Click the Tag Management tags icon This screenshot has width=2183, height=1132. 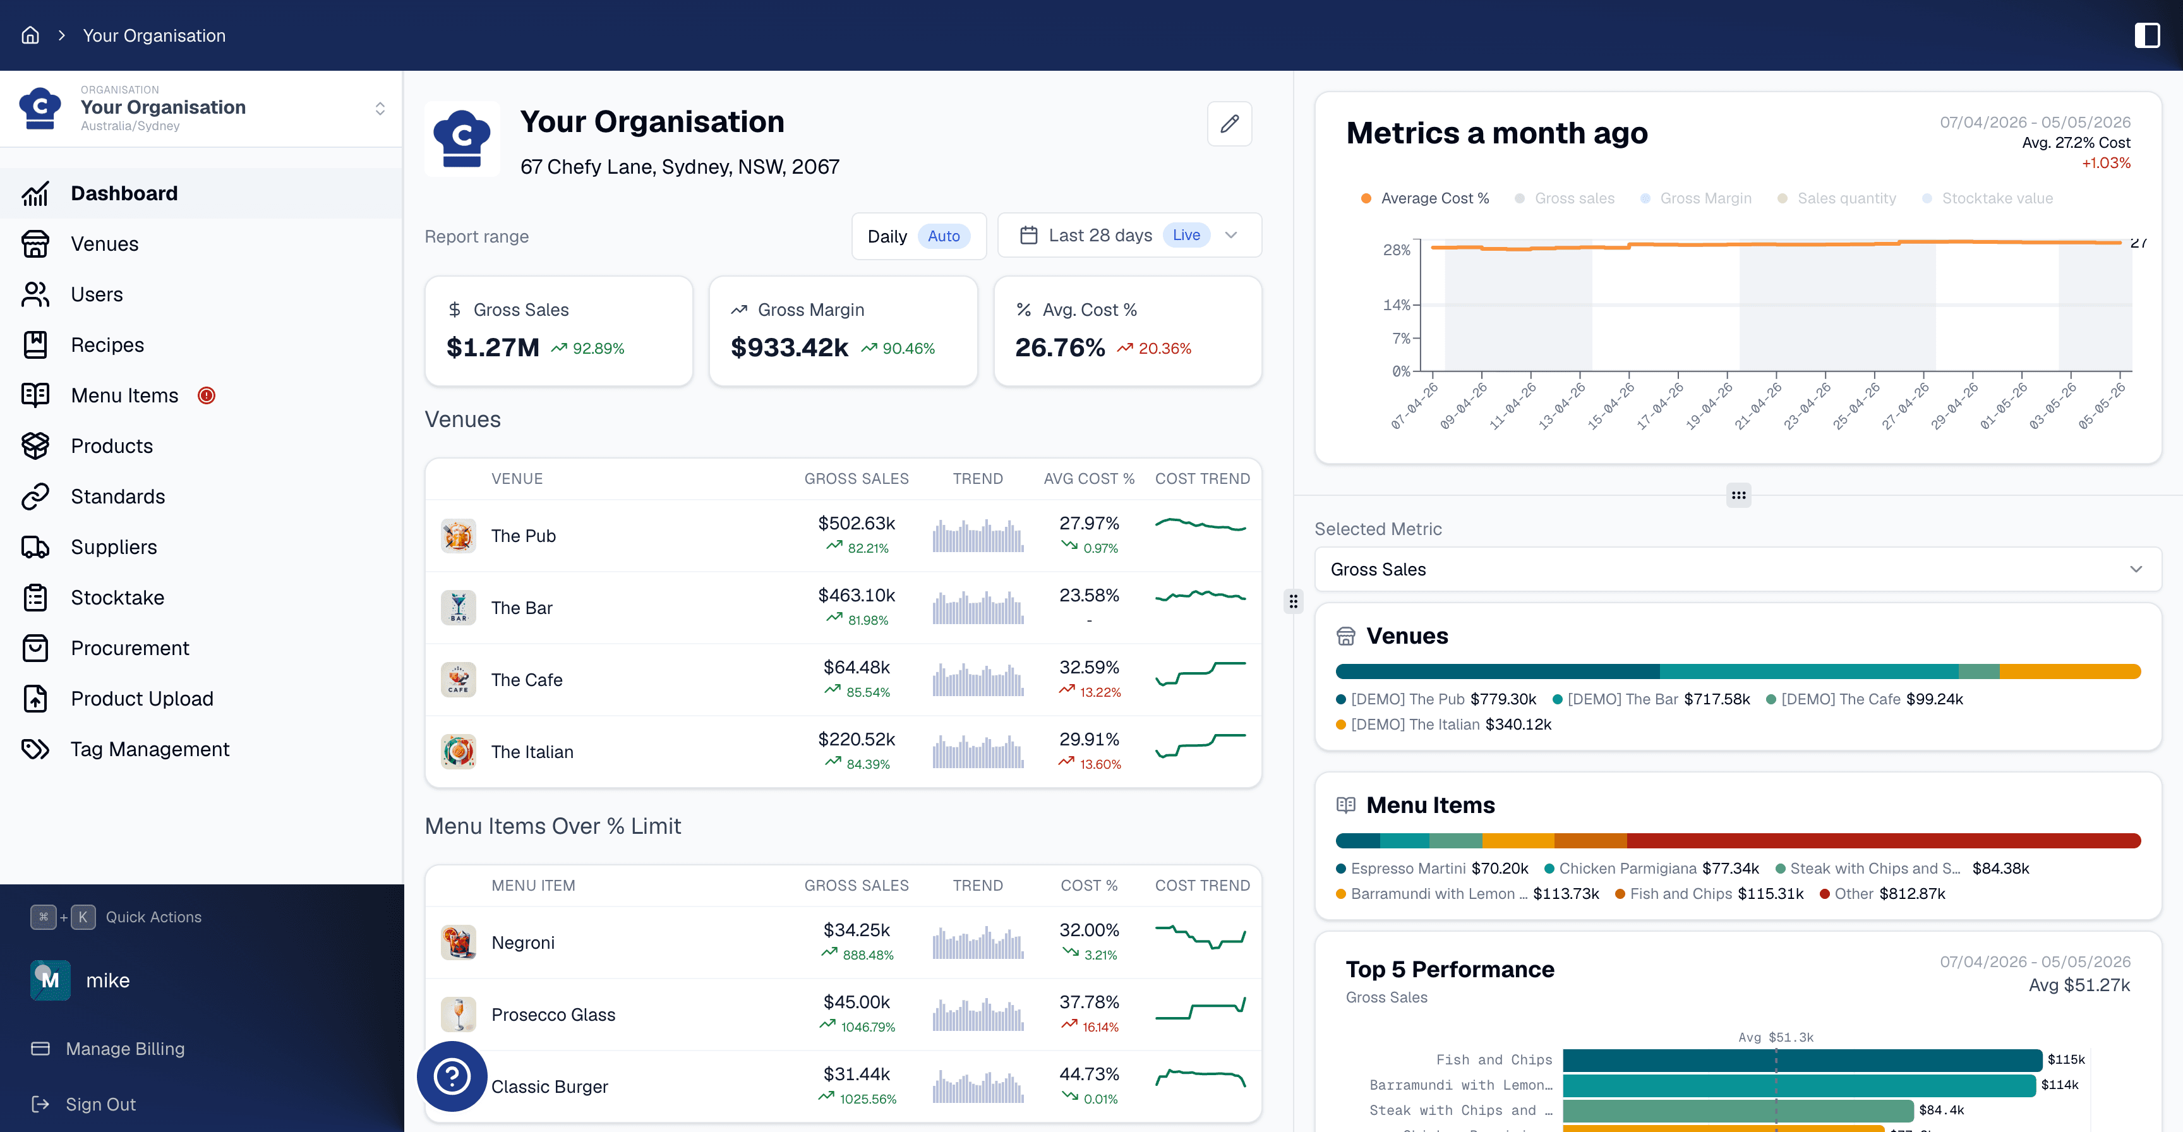(x=35, y=749)
